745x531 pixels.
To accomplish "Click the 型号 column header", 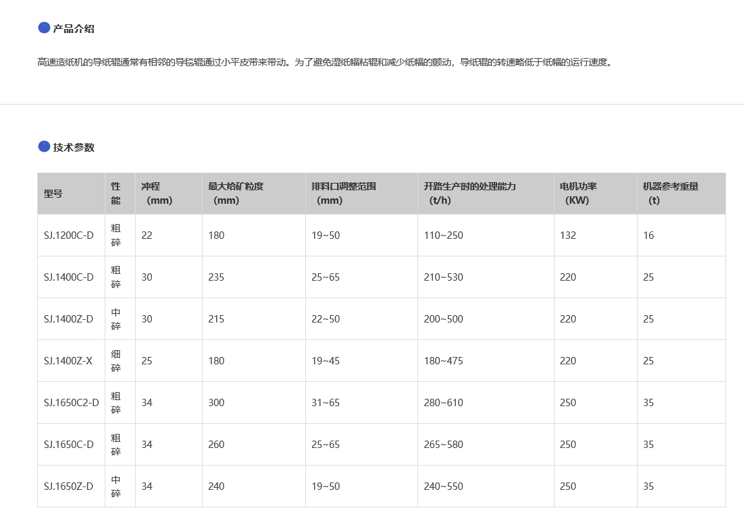I will tap(53, 194).
